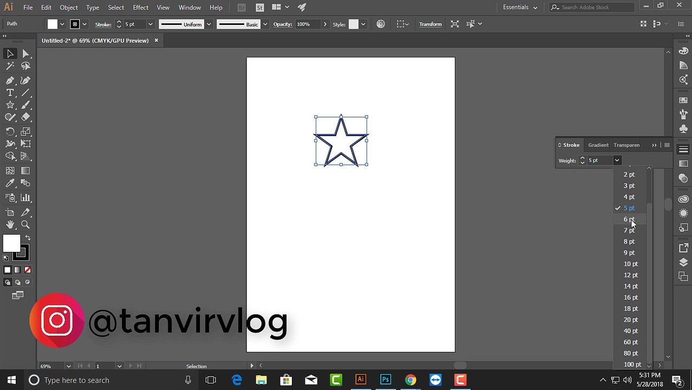Click the Stroke label link
Viewport: 692px width, 390px height.
103,24
